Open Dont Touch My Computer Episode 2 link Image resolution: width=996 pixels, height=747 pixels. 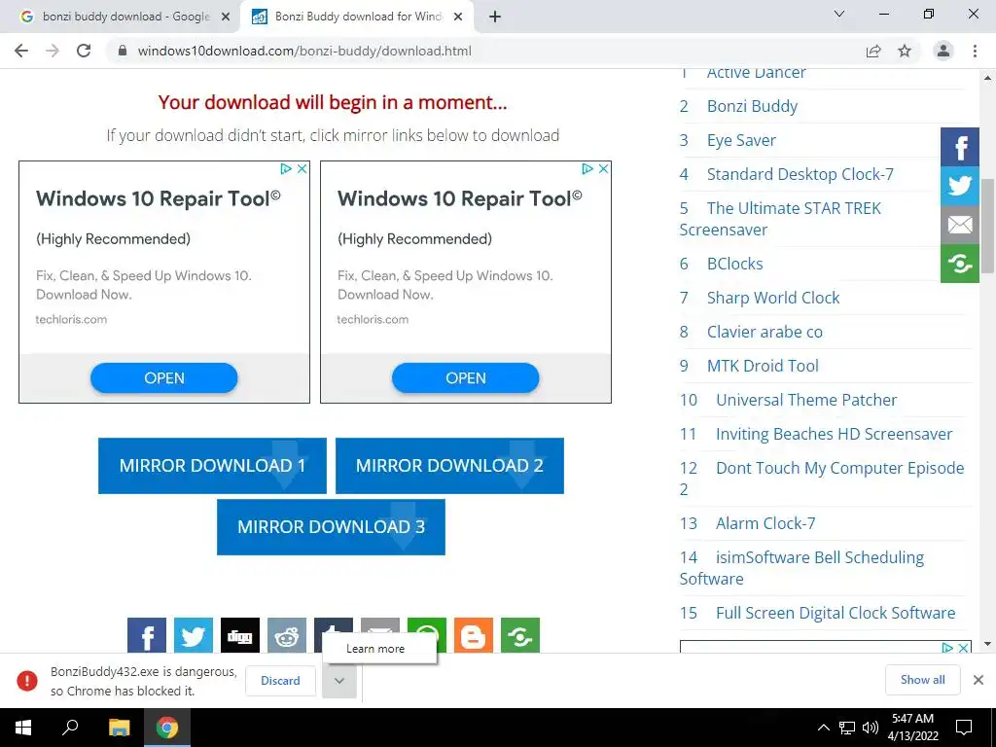tap(822, 479)
